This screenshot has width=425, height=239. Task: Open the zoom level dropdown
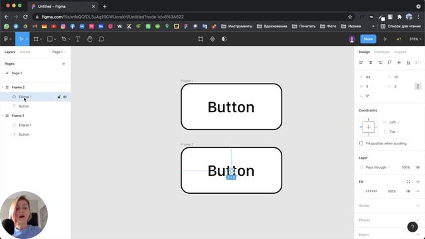click(415, 39)
